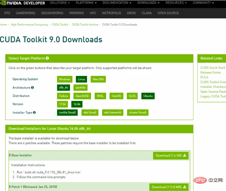Click the info icon next to Architecture
The width and height of the screenshot is (226, 191).
[33, 87]
